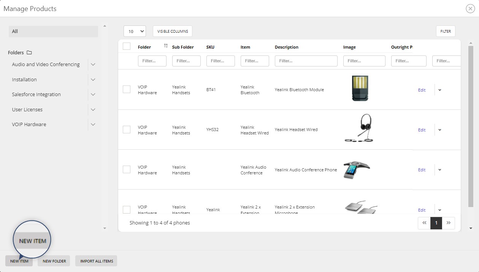
Task: Open the Visible Columns settings
Action: click(172, 31)
